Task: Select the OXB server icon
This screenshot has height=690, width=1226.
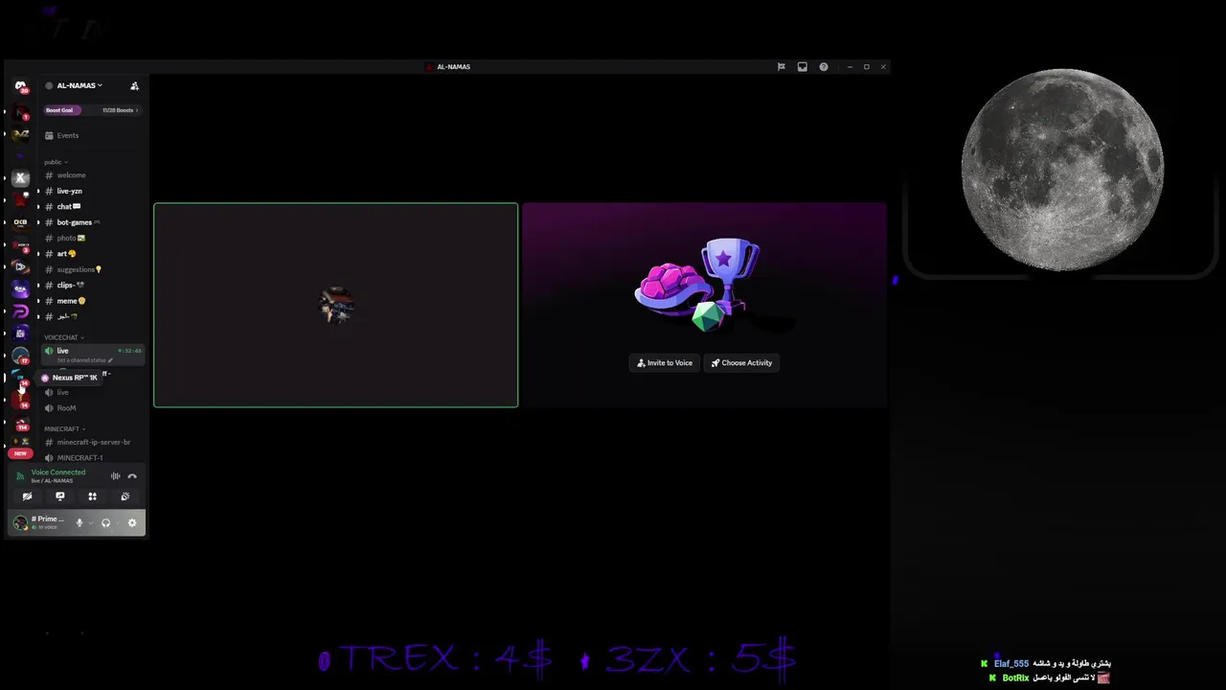Action: 20,222
